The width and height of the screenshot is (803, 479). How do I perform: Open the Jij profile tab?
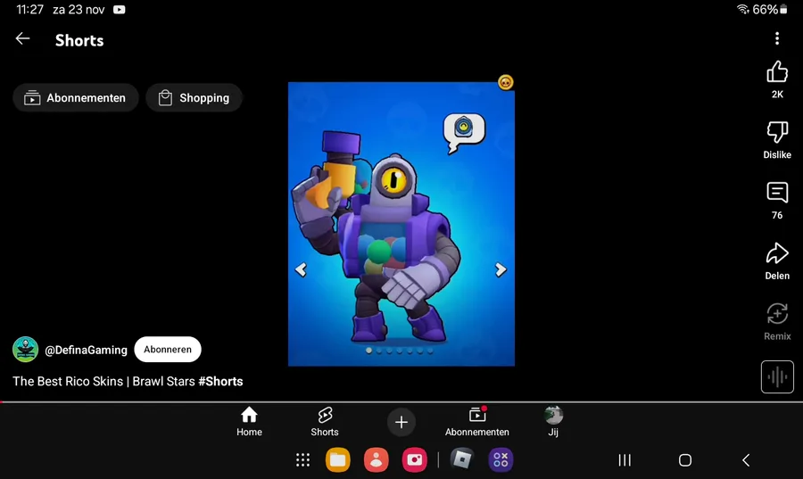pyautogui.click(x=553, y=422)
